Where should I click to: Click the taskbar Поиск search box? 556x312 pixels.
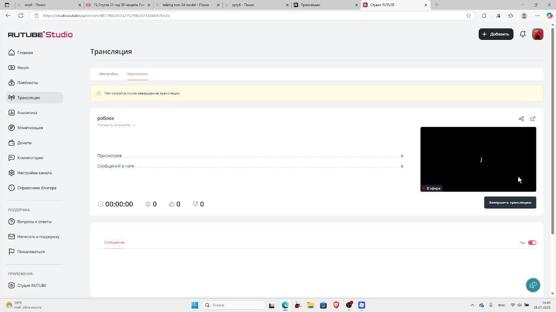click(x=234, y=305)
